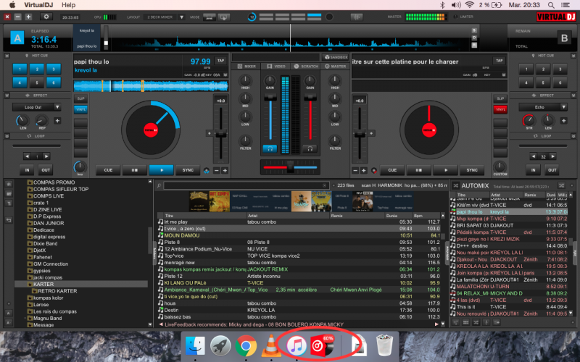Enable Slip mode on deck B
Image resolution: width=580 pixels, height=362 pixels.
(500, 98)
